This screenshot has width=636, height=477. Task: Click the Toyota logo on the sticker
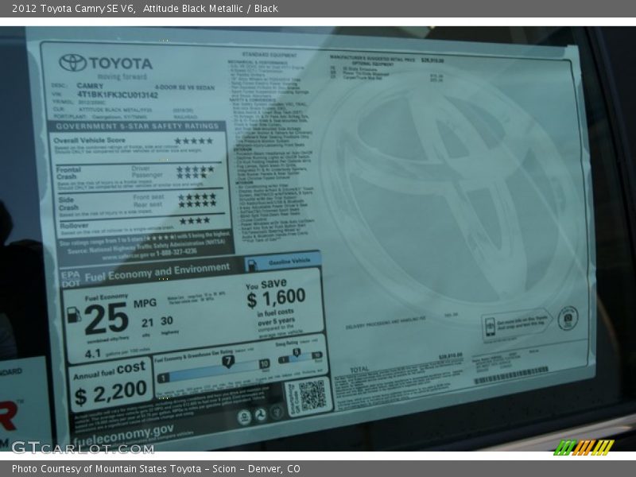pos(73,62)
